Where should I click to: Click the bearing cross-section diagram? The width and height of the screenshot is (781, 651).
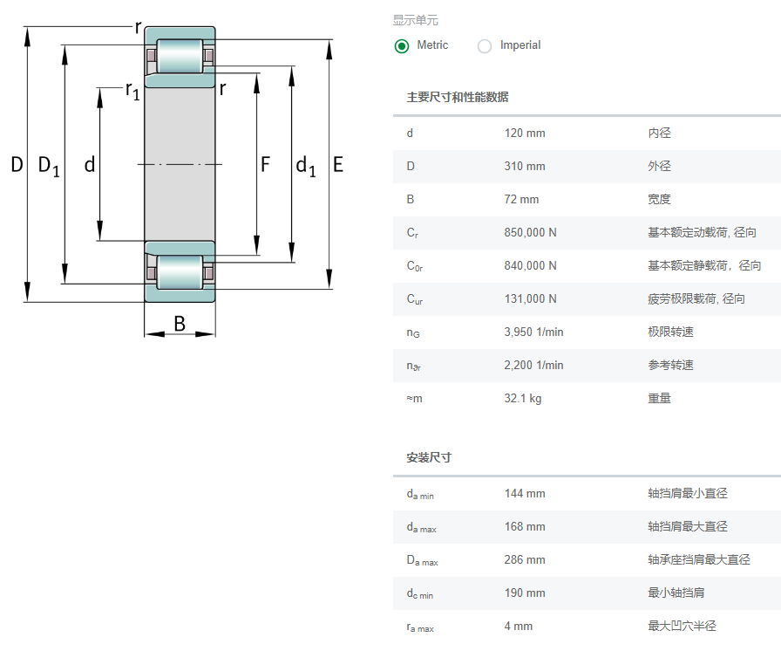(180, 164)
